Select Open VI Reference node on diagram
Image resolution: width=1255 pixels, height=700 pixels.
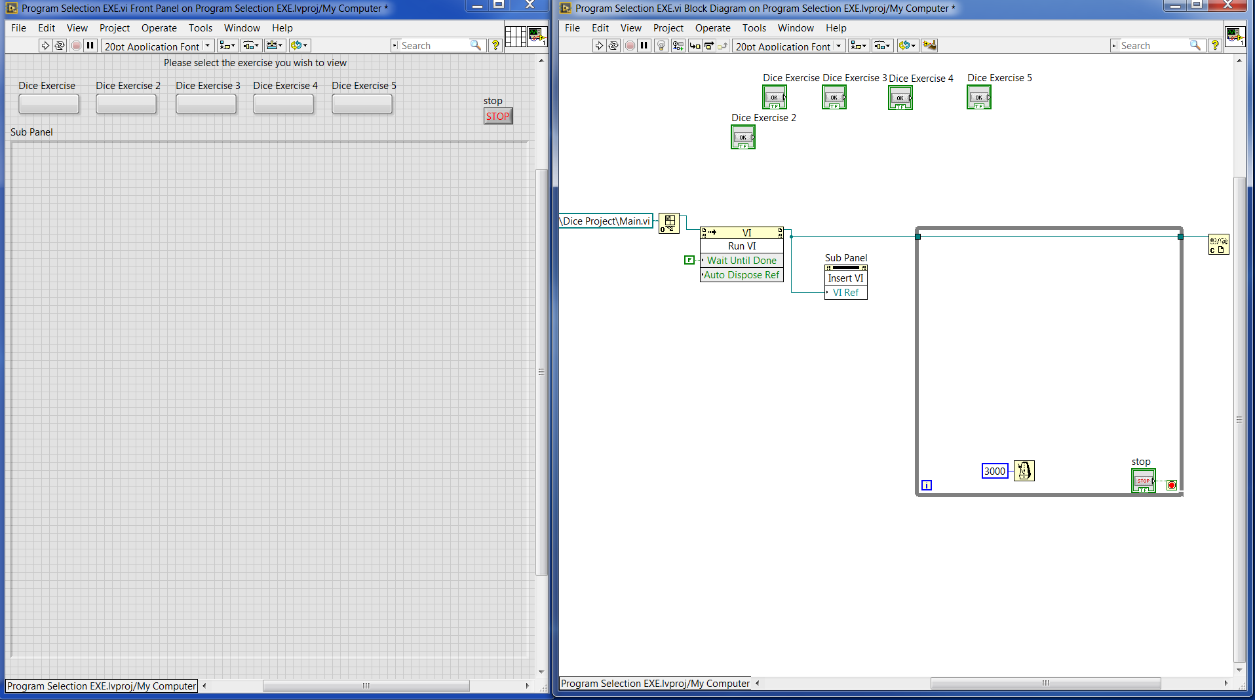669,223
